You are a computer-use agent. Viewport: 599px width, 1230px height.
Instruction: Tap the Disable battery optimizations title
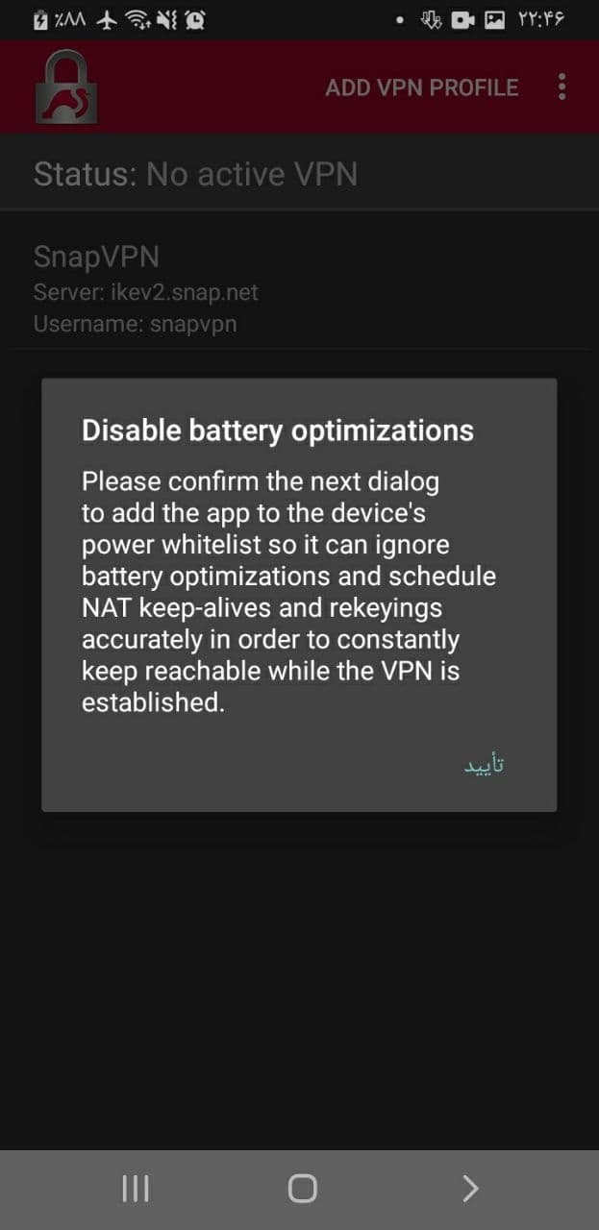tap(278, 430)
